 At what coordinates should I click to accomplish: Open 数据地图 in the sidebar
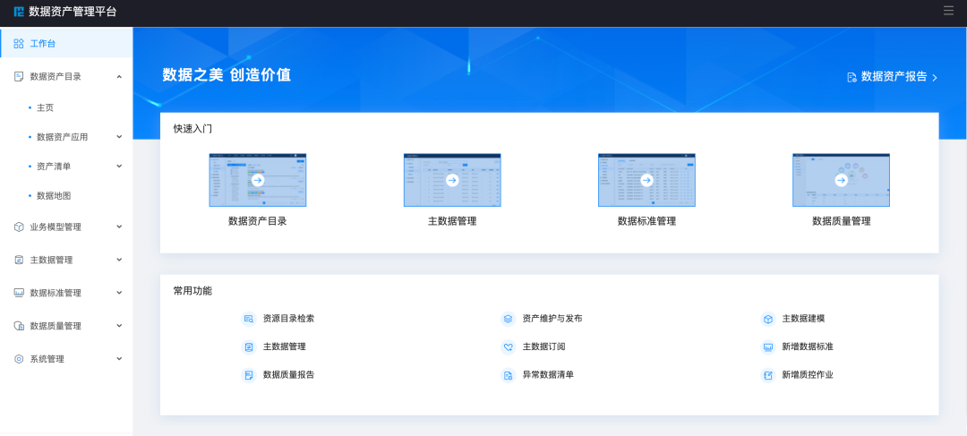click(54, 195)
